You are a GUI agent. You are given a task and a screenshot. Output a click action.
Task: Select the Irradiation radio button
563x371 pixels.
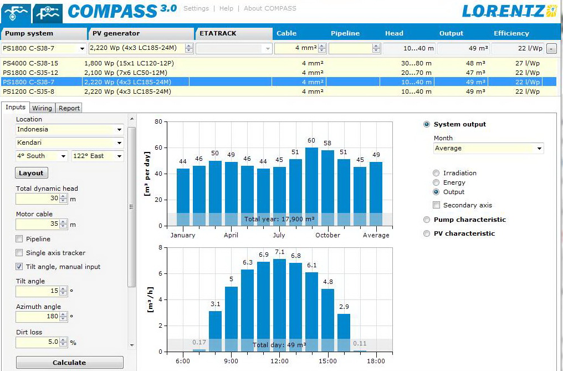click(x=437, y=173)
